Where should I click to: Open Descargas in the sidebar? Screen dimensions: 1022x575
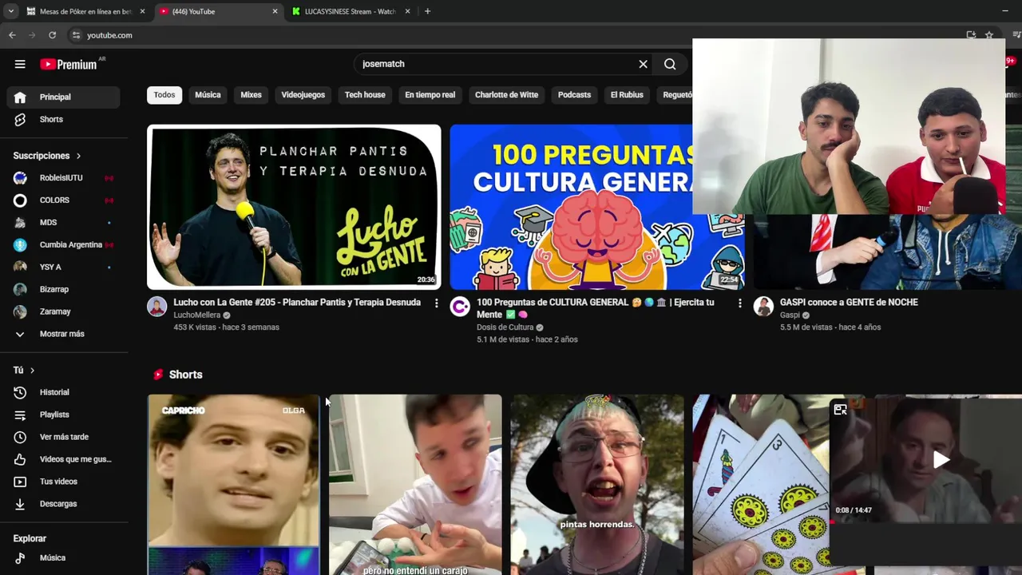click(63, 504)
